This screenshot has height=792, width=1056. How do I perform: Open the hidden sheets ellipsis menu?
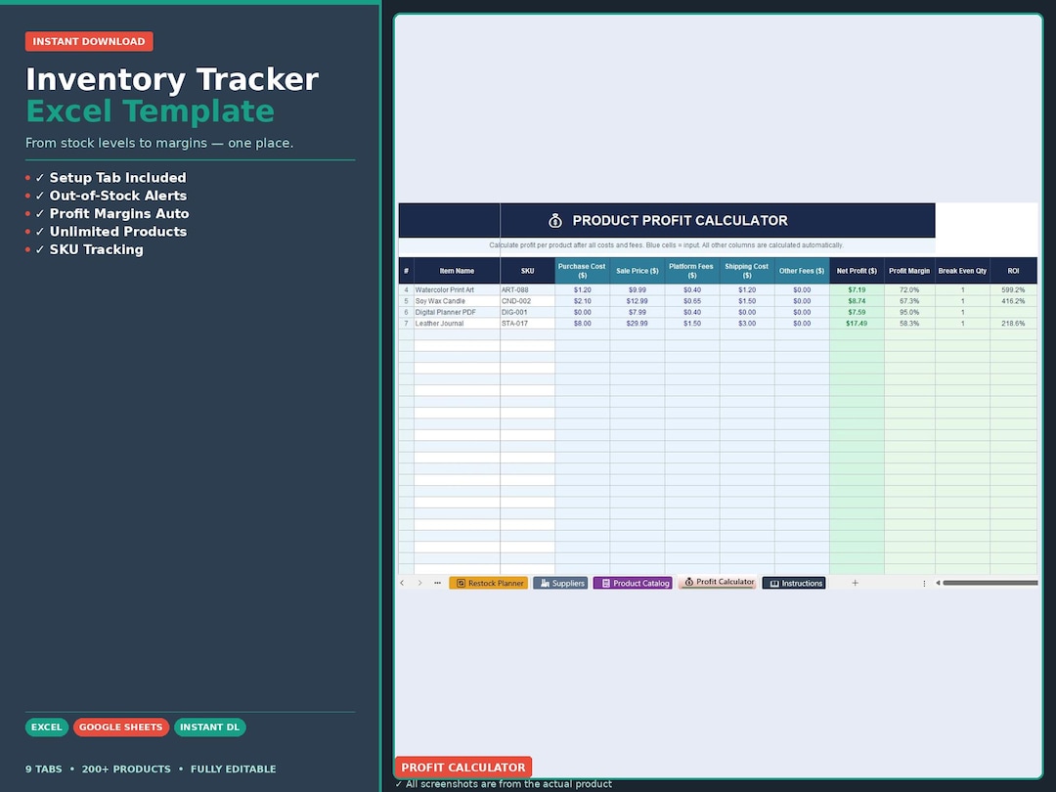(x=437, y=583)
